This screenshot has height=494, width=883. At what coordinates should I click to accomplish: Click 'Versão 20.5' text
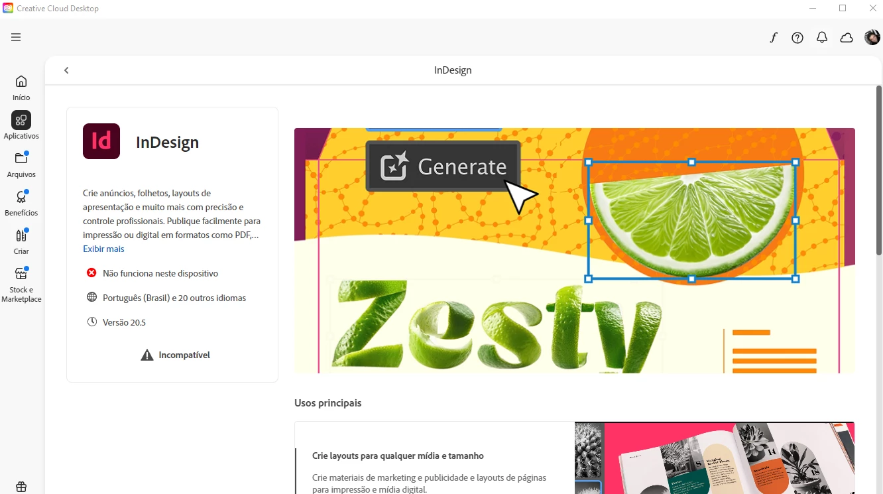(x=124, y=322)
